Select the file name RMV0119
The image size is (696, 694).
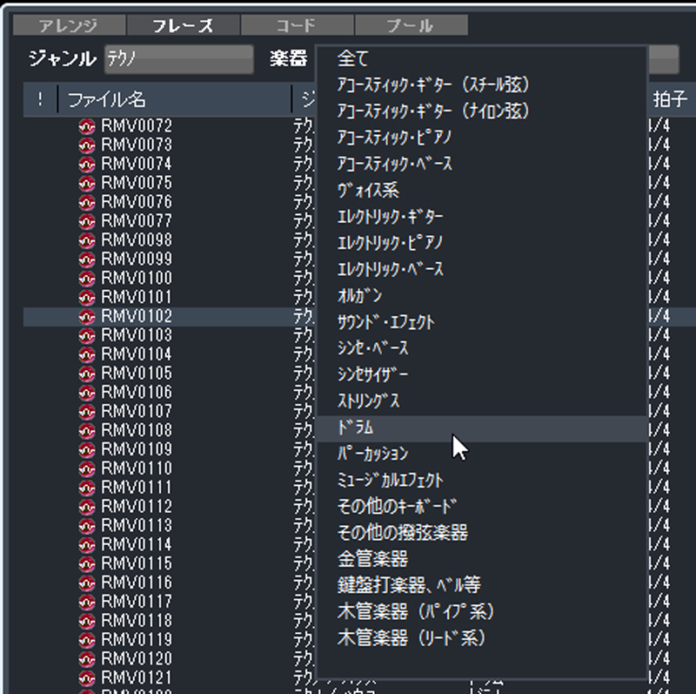137,640
